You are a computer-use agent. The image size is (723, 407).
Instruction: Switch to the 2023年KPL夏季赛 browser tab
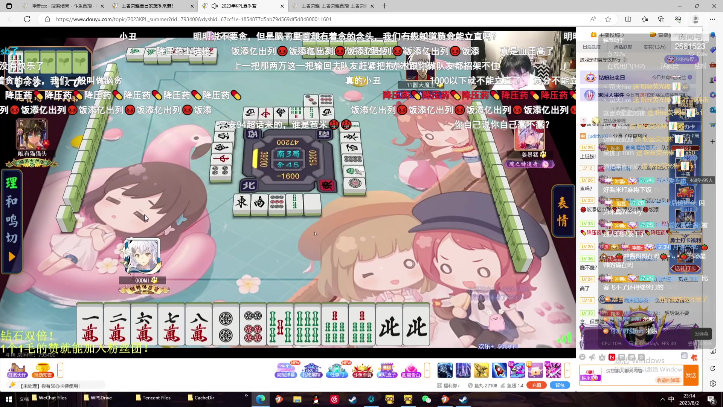pos(239,6)
